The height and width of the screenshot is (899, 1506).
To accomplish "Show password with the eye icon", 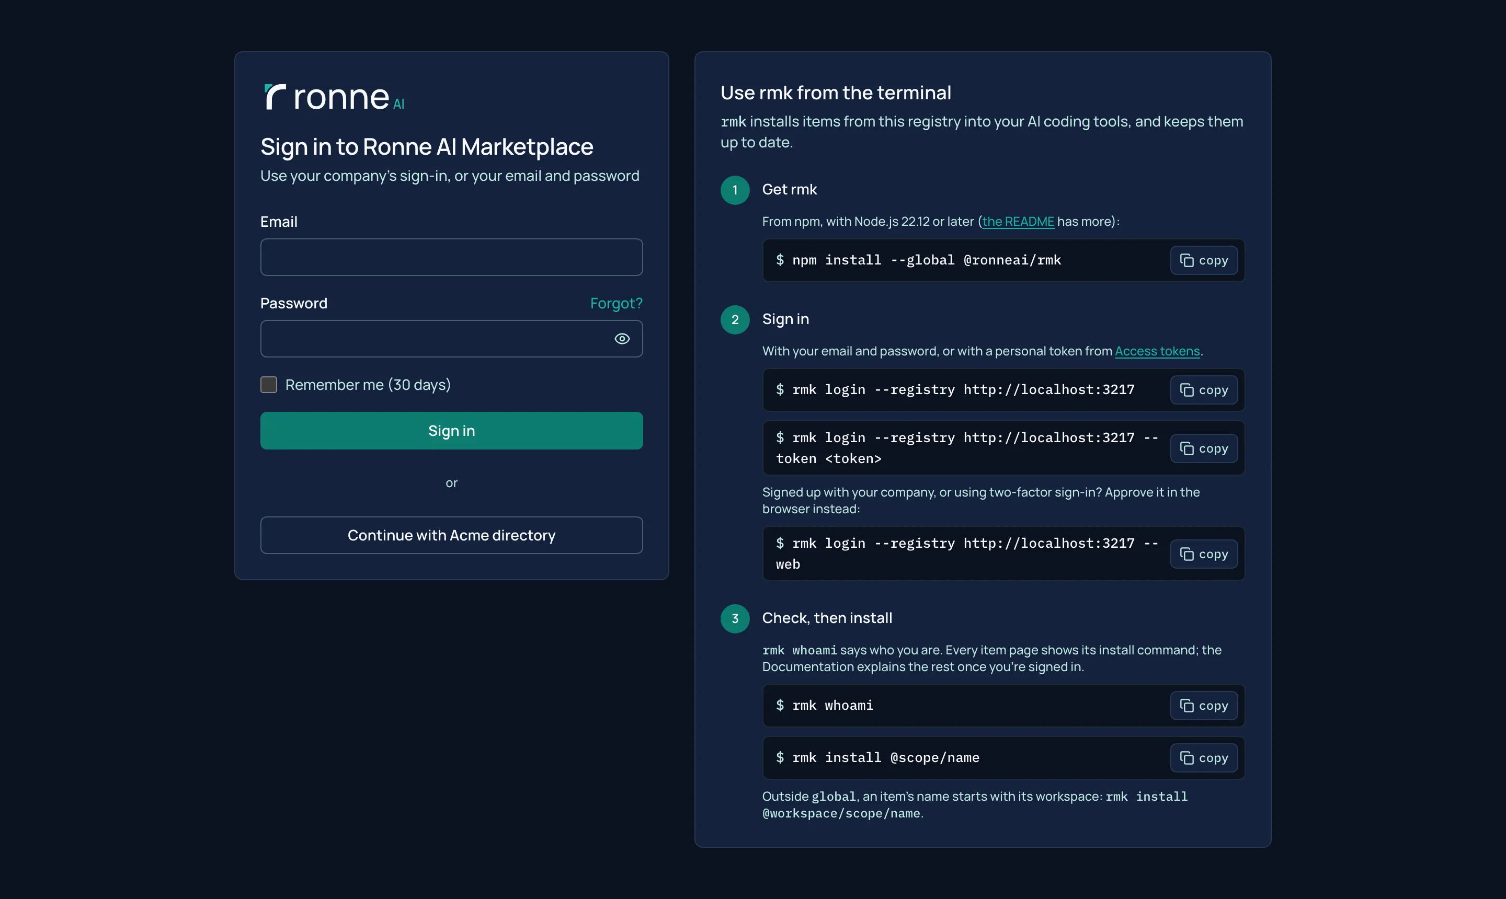I will click(622, 339).
